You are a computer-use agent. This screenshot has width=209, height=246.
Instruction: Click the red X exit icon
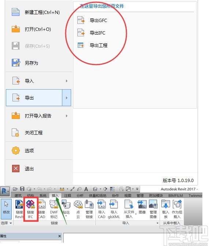16,169
